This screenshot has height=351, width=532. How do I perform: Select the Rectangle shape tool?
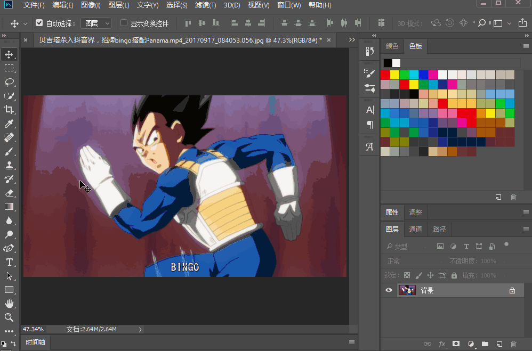(9, 290)
